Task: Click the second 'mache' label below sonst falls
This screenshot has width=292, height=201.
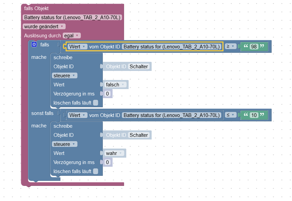Action: click(39, 126)
